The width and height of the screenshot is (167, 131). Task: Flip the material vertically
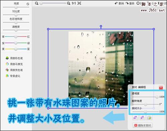click(x=142, y=118)
